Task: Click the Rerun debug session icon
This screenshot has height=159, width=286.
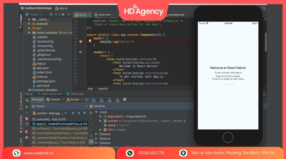Action: coord(27,100)
